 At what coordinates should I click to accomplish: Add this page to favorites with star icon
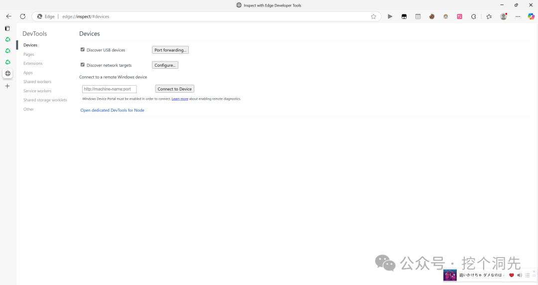click(x=373, y=16)
